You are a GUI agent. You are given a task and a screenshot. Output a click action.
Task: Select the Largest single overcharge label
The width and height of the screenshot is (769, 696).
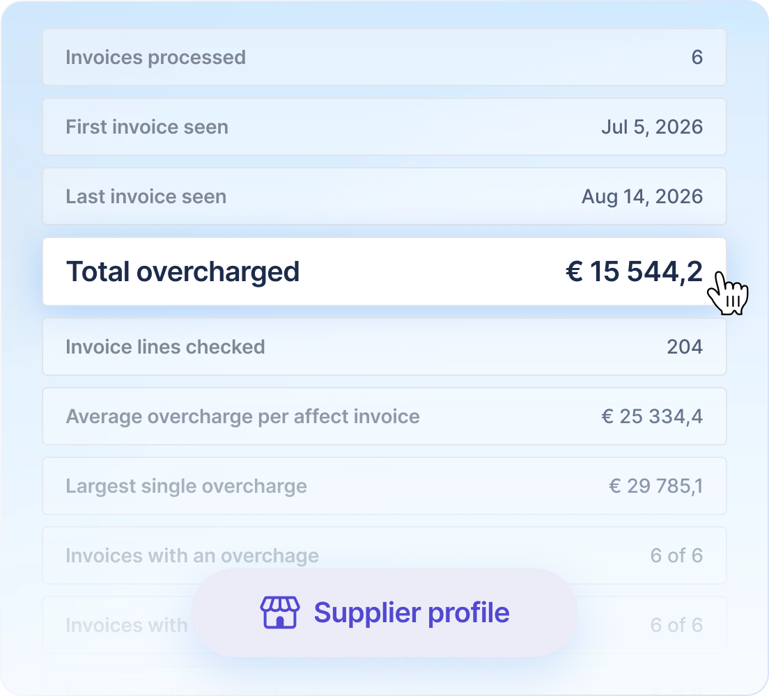point(187,487)
